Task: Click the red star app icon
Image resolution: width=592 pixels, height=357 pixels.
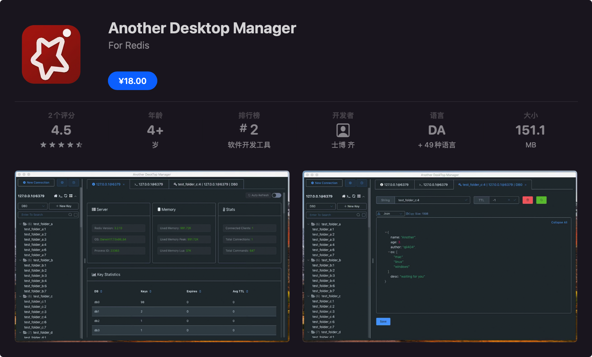Action: point(51,54)
